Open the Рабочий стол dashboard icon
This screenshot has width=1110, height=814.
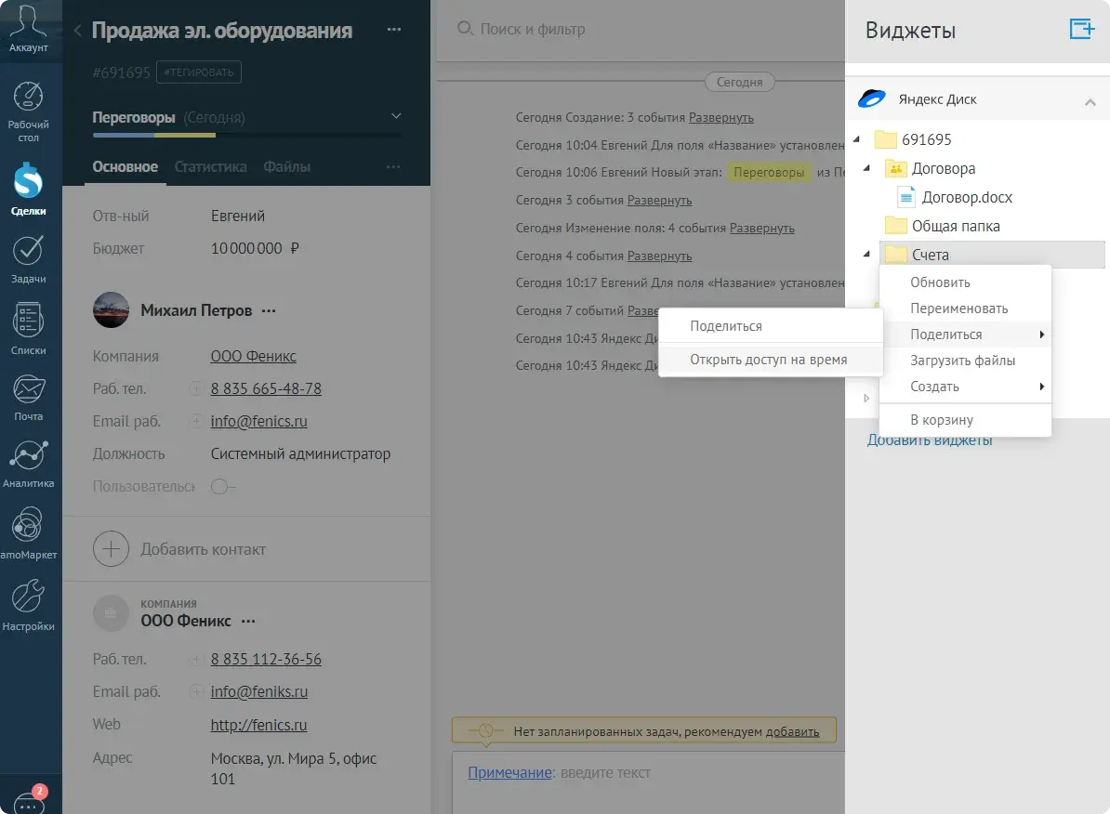tap(28, 112)
